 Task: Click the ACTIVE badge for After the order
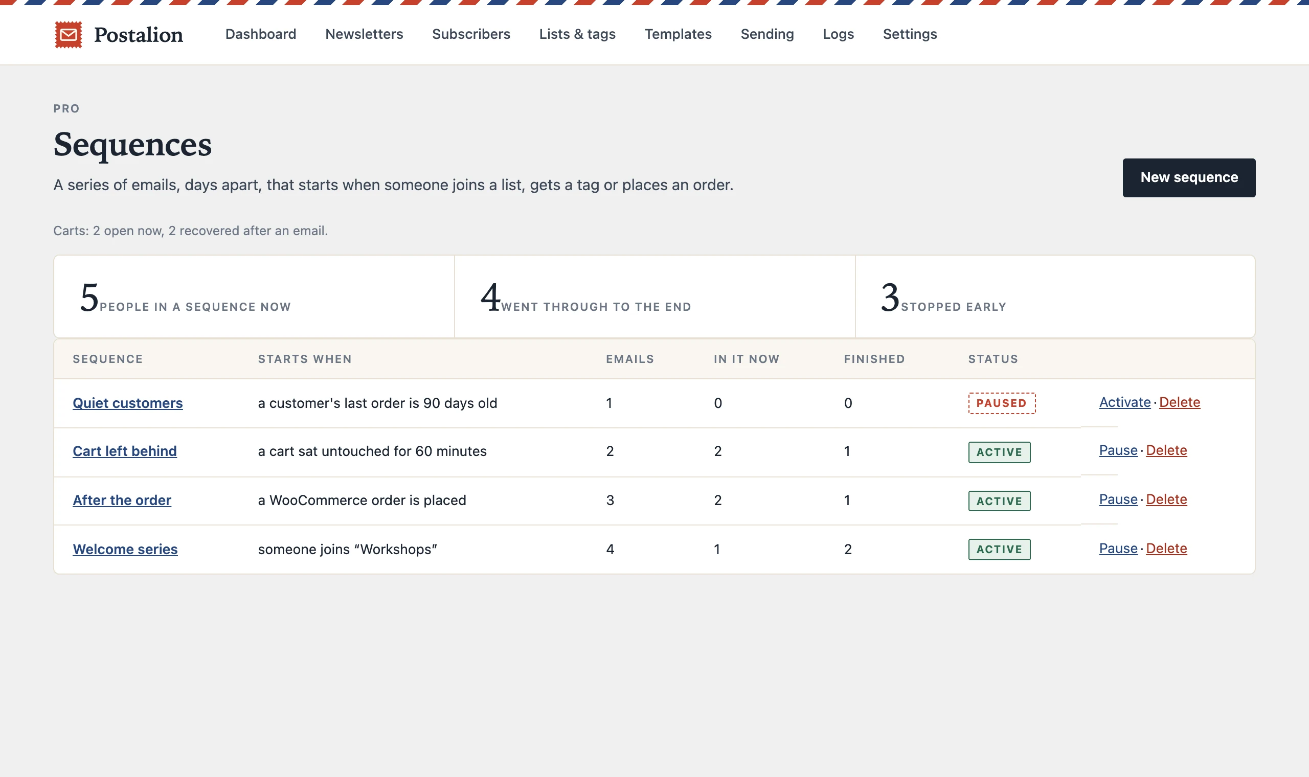999,500
